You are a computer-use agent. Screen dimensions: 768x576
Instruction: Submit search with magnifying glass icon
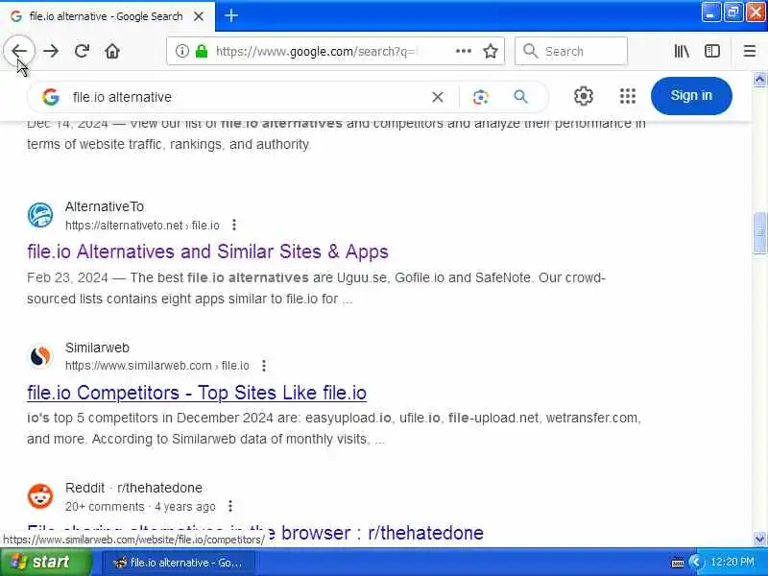(520, 97)
